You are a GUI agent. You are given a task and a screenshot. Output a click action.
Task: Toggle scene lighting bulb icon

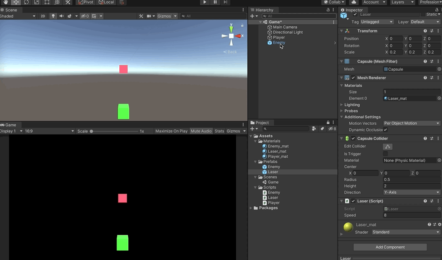tap(53, 16)
